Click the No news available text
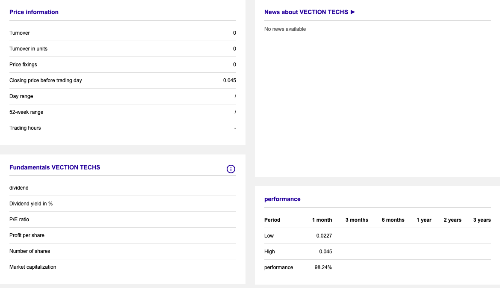Viewport: 500px width, 288px height. (285, 29)
